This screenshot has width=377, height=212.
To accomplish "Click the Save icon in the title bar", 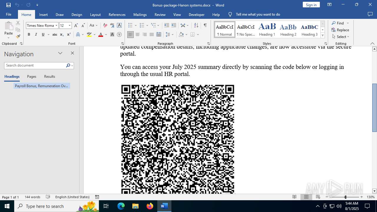I will (8, 5).
